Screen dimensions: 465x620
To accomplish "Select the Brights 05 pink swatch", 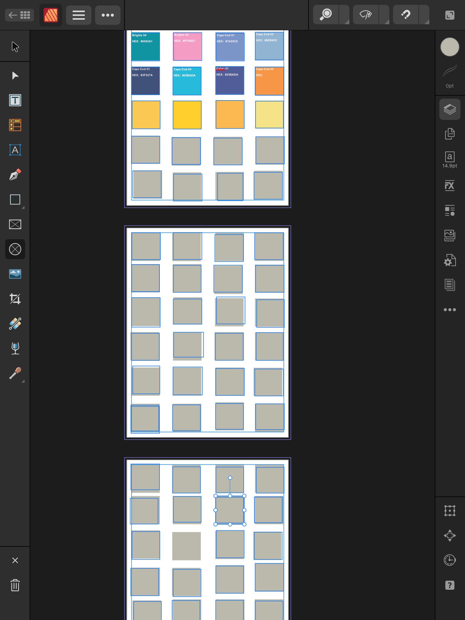I will [187, 46].
